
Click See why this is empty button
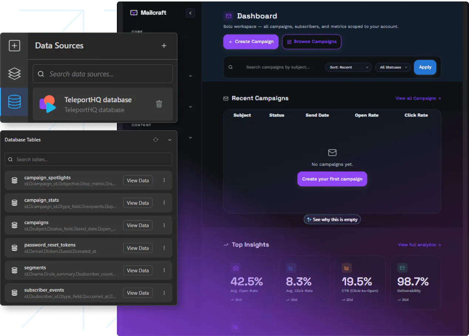(332, 219)
